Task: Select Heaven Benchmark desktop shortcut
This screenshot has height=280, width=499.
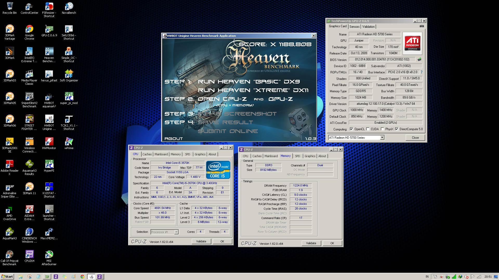Action: pos(49,55)
